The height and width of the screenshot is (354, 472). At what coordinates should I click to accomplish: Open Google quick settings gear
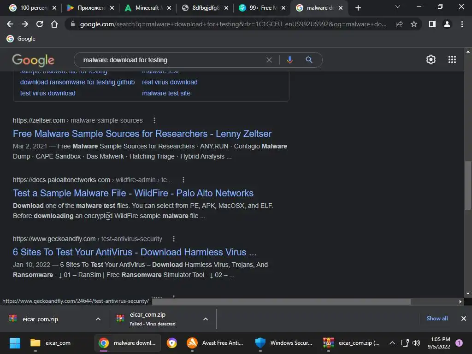[x=431, y=59]
